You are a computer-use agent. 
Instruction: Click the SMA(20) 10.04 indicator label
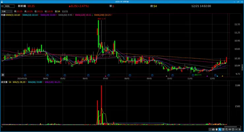coord(48,15)
